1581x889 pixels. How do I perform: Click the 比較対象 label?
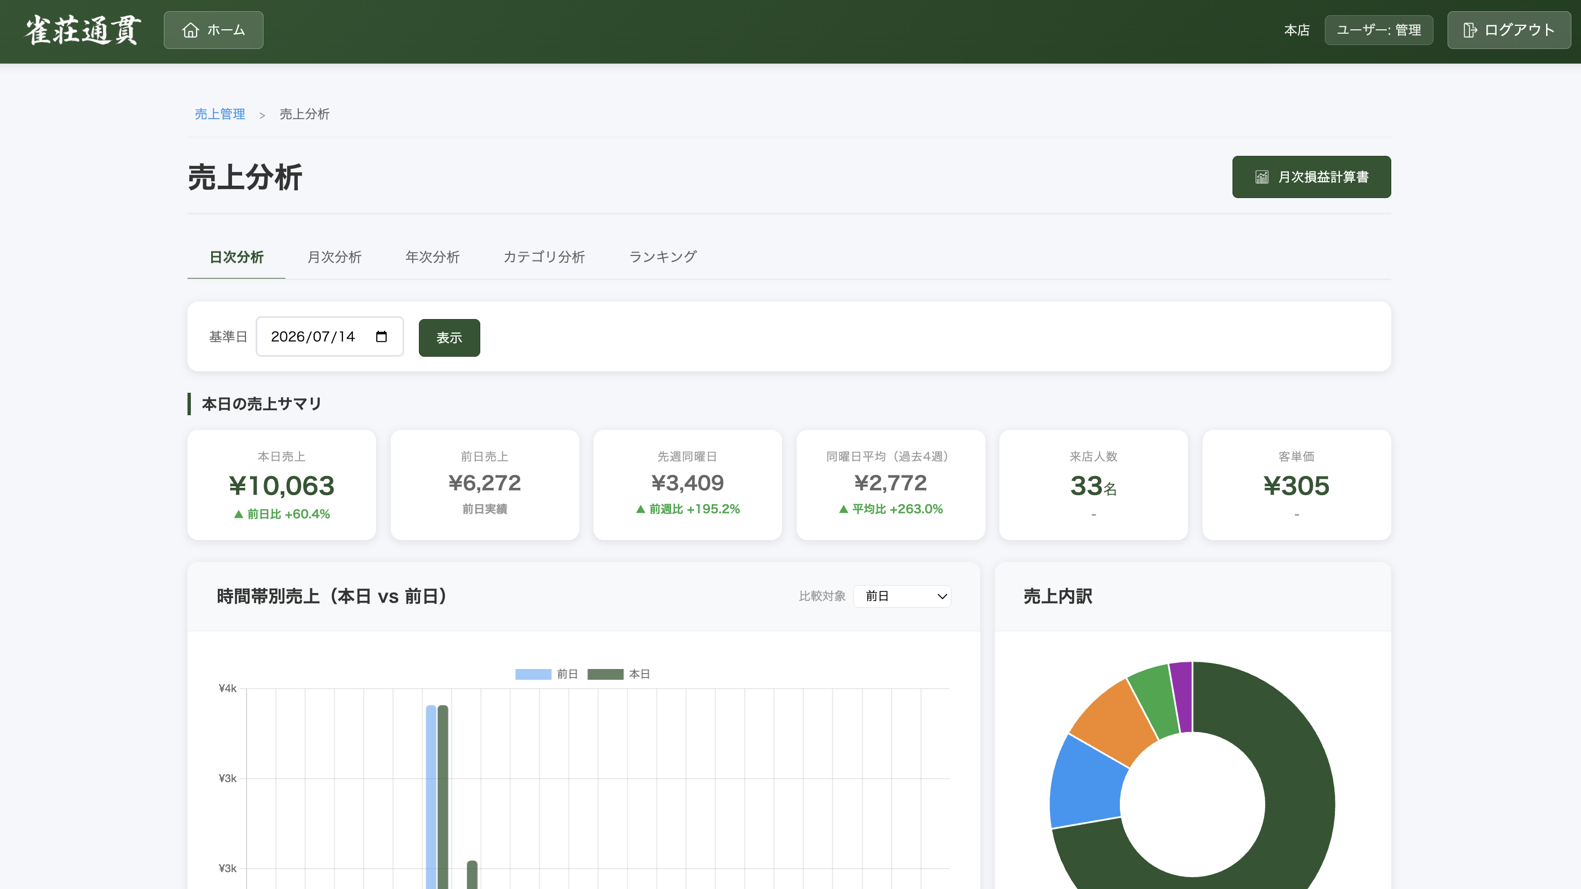(x=822, y=596)
